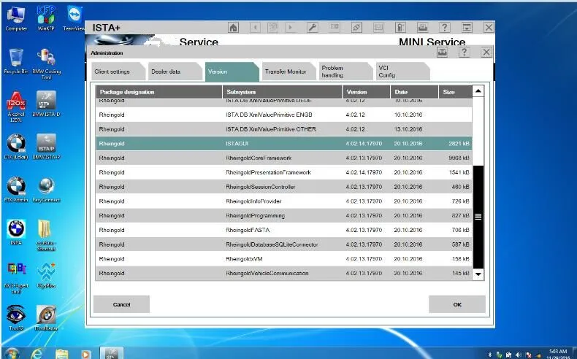Click the scrollbar down arrow in the version list
Viewport: 577px width, 359px height.
(x=478, y=274)
